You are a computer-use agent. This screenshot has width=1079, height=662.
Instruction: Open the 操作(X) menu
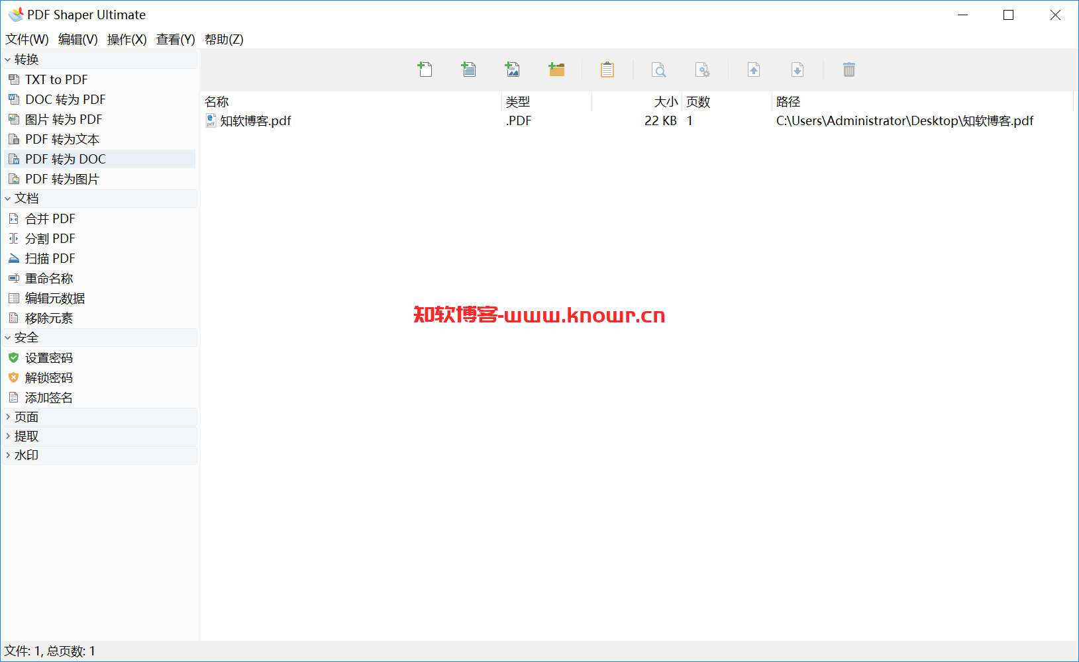127,40
